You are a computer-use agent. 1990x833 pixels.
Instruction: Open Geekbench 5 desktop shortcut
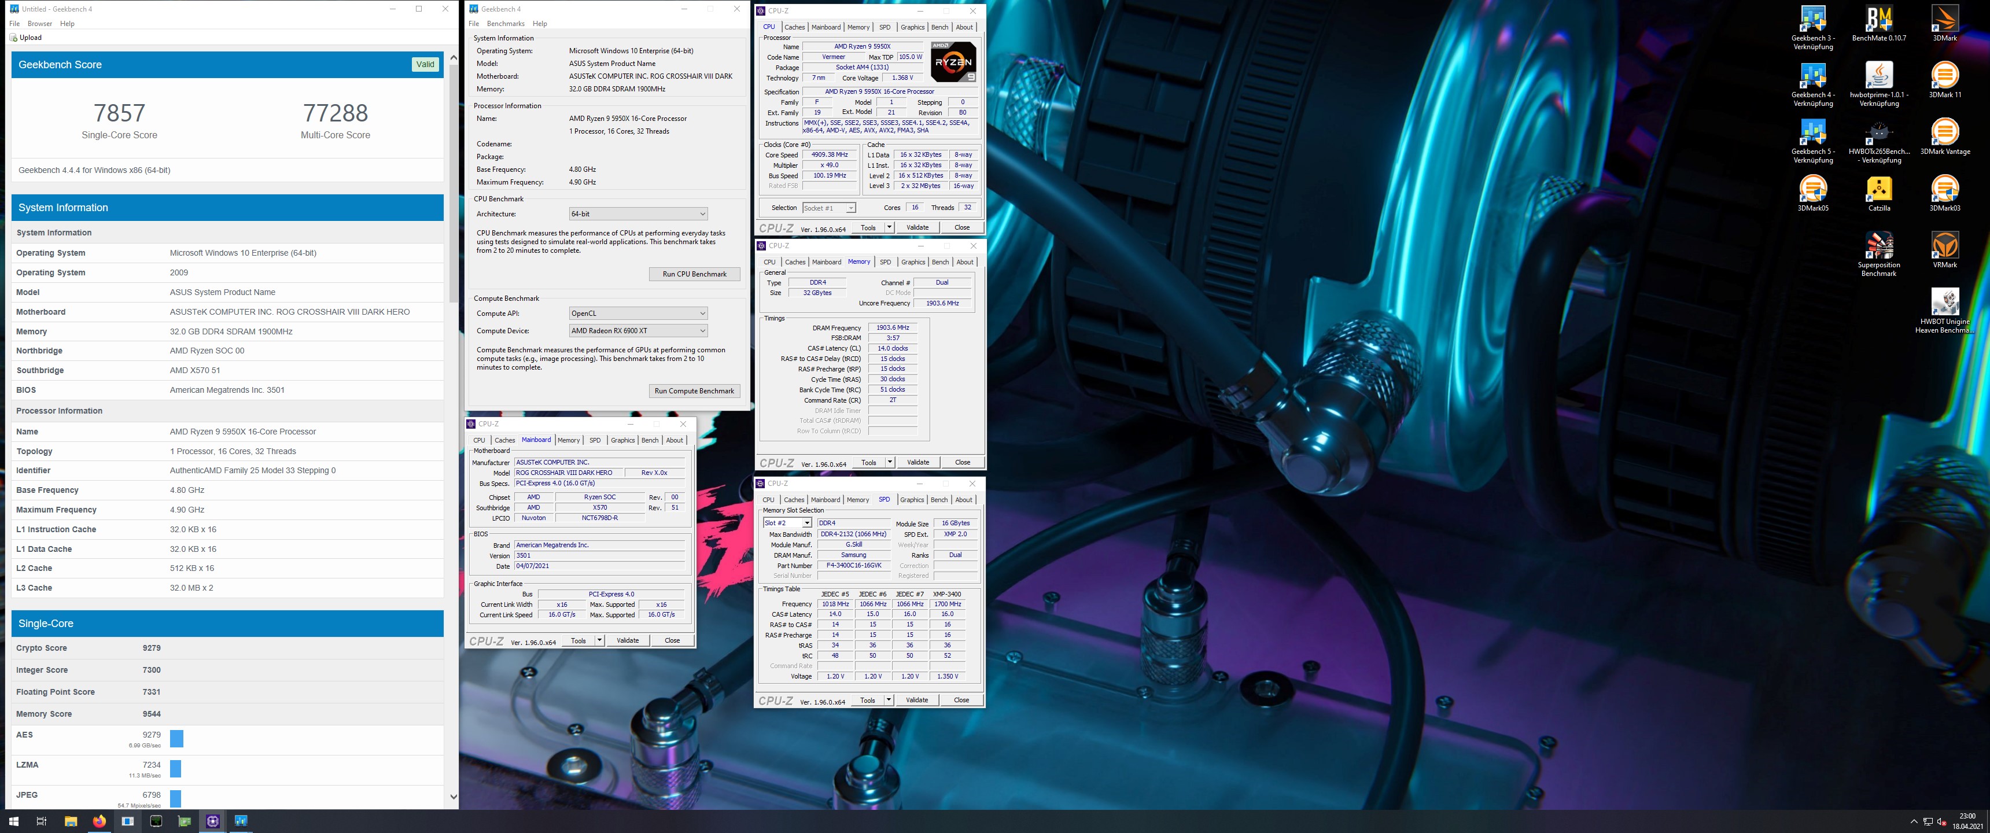pos(1812,141)
